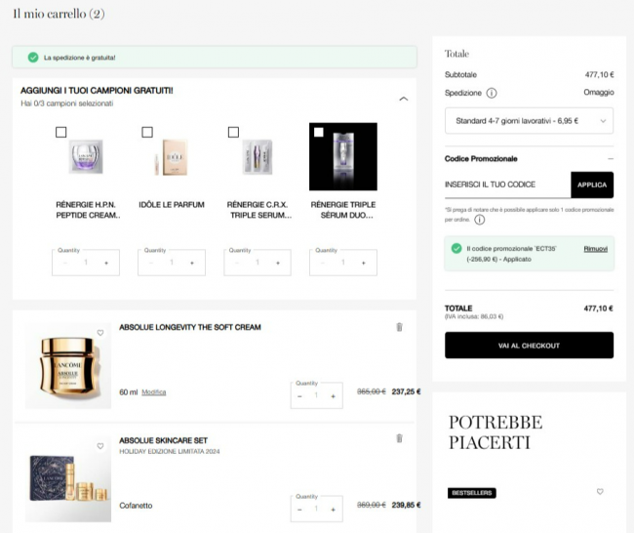The height and width of the screenshot is (533, 634).
Task: Click Applica to apply promo code
Action: click(x=591, y=184)
